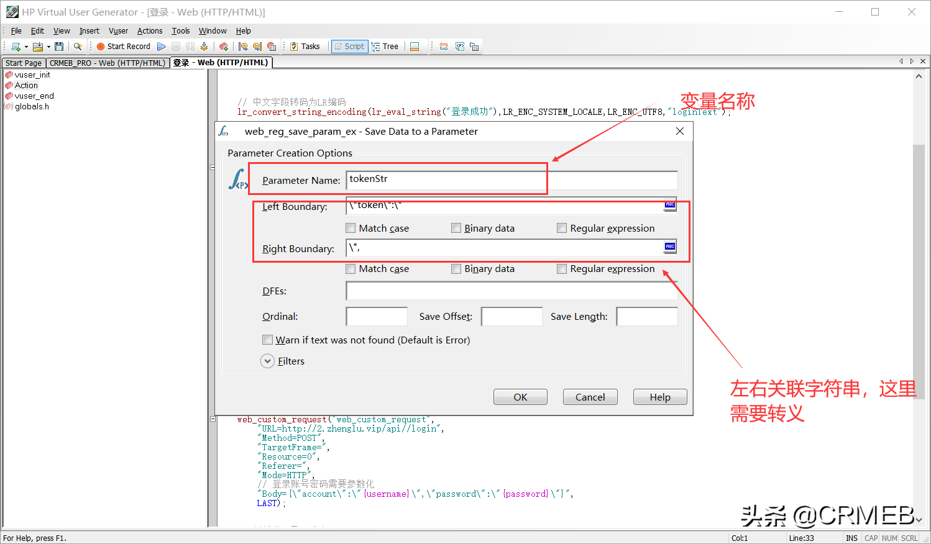Click the Compile script icon
Screen dimensions: 931x544
[x=204, y=47]
